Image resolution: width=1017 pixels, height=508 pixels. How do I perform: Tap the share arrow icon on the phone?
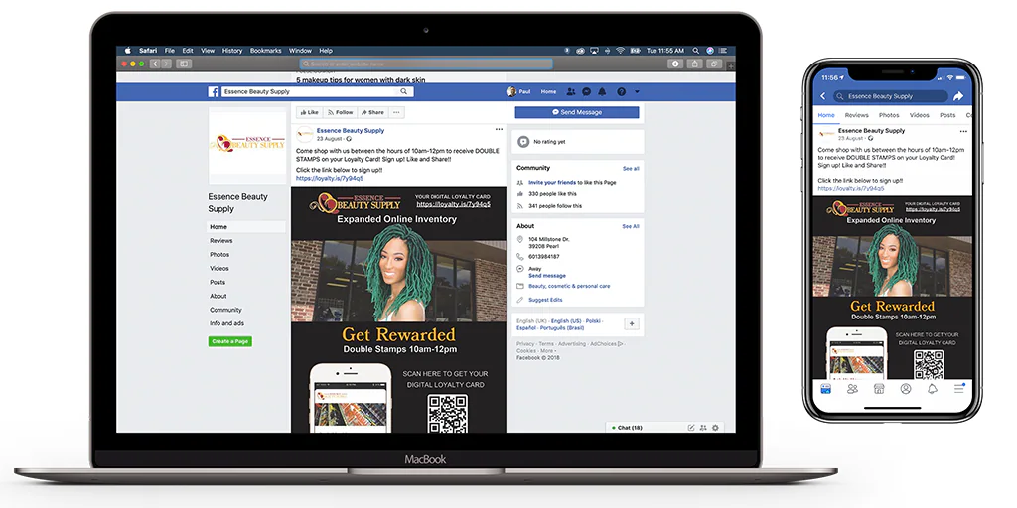pos(958,96)
